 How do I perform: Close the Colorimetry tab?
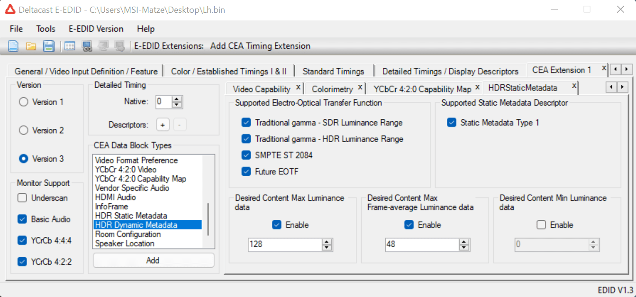360,87
